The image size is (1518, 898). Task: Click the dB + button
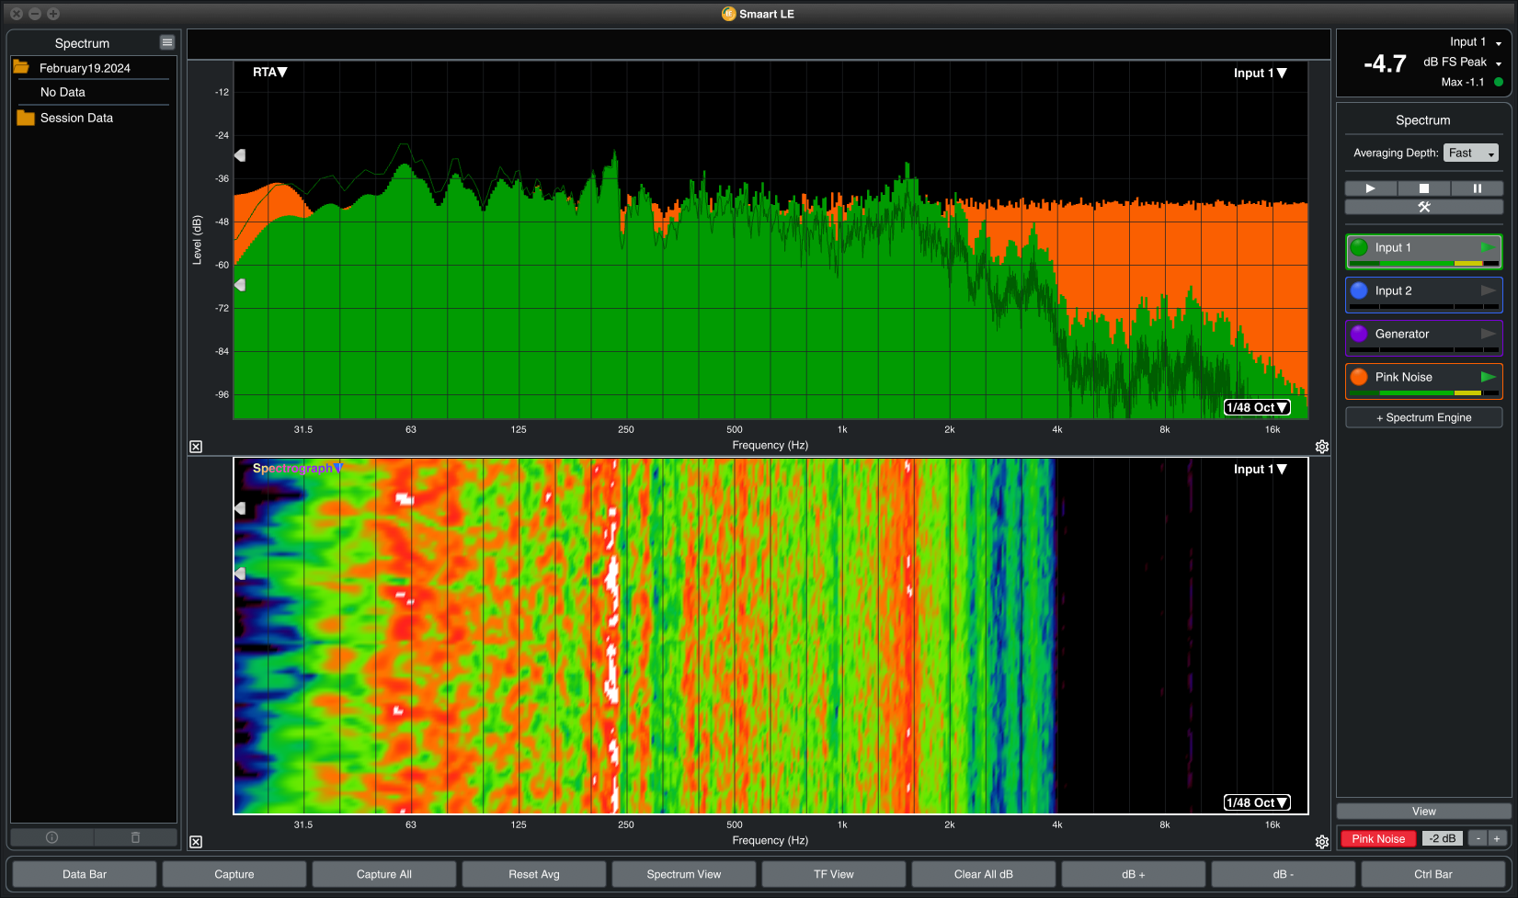[x=1134, y=874]
